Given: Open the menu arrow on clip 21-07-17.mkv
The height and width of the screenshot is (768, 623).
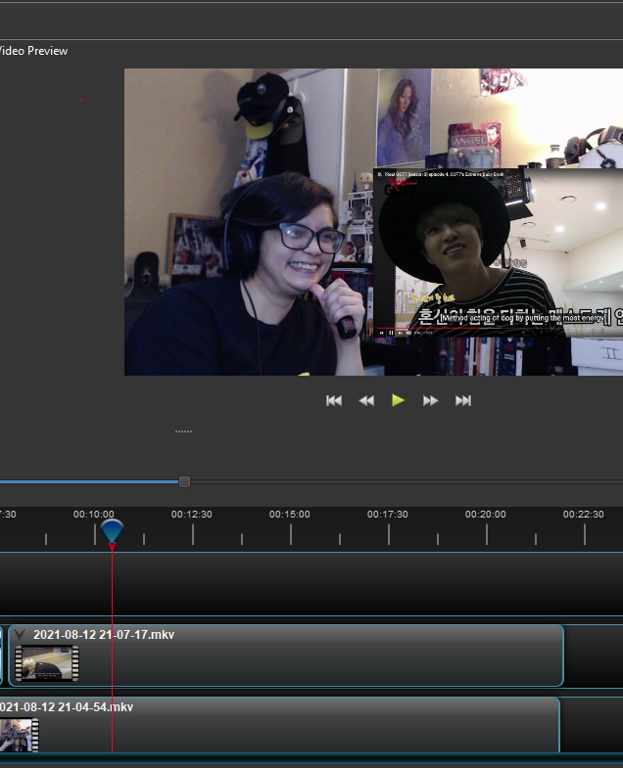Looking at the screenshot, I should (x=20, y=635).
